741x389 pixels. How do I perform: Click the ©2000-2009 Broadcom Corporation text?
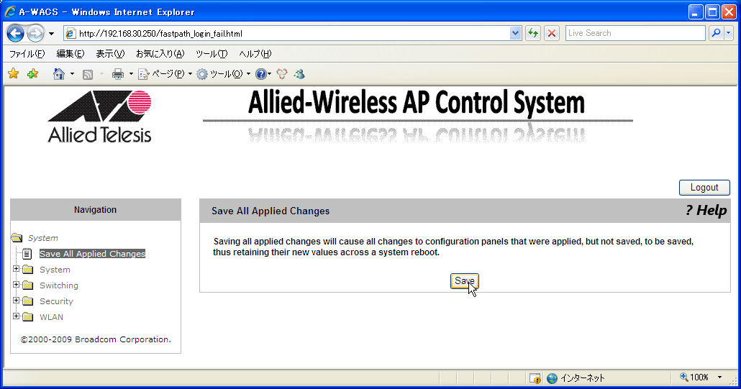click(96, 339)
